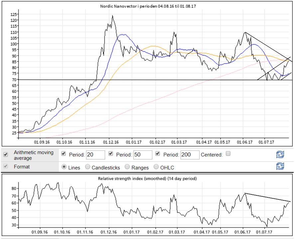Click the Format row checkbox
The height and width of the screenshot is (239, 295).
[x=6, y=166]
